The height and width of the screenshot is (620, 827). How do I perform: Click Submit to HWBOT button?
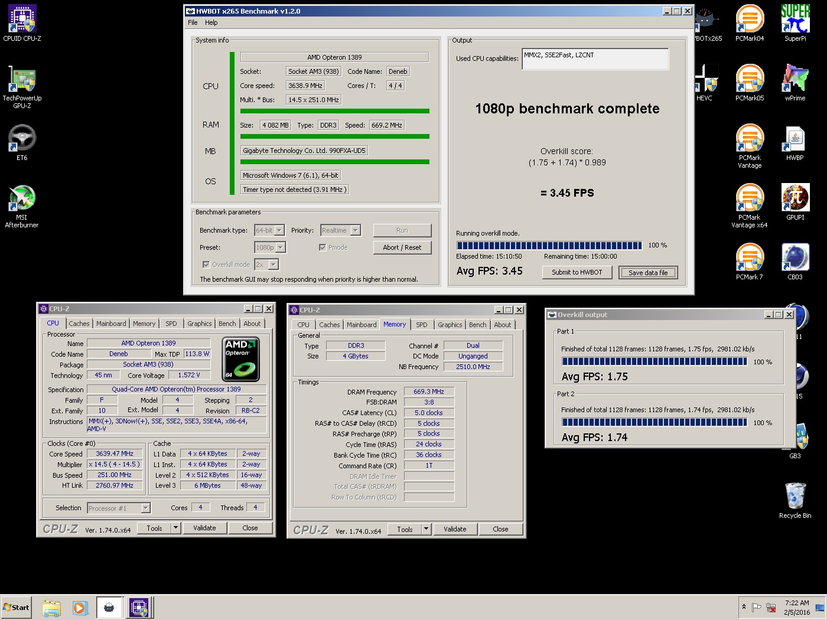pyautogui.click(x=577, y=272)
